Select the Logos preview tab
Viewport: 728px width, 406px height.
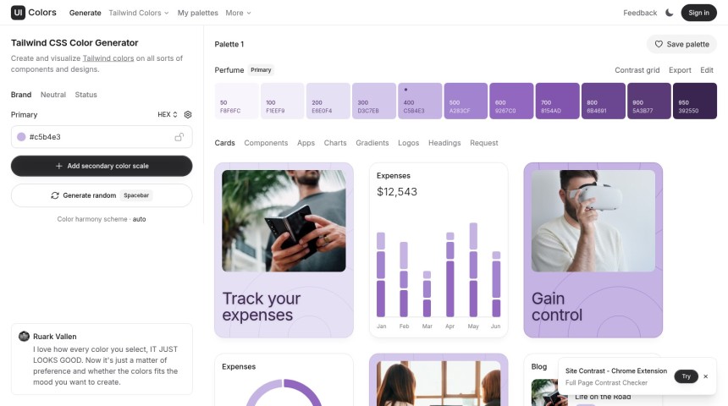click(x=409, y=143)
